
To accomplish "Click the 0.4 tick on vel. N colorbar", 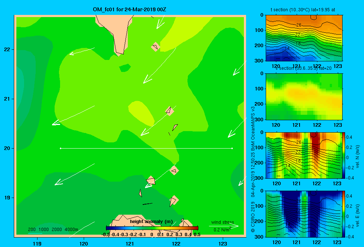I will tap(349, 137).
